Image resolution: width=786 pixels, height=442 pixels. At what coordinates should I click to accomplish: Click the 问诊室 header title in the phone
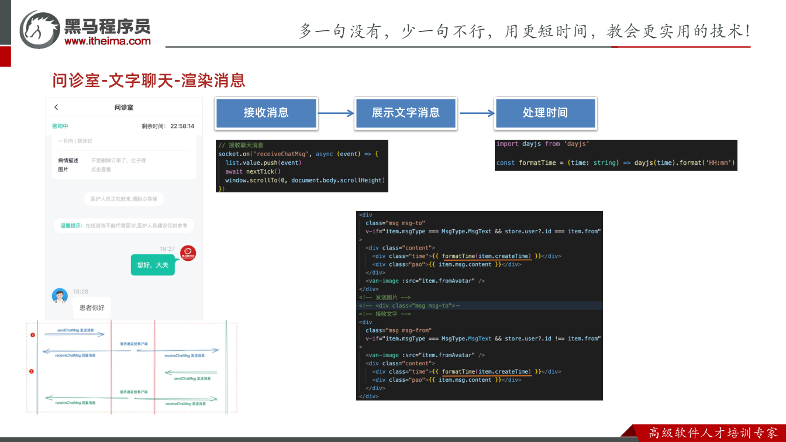pos(124,108)
